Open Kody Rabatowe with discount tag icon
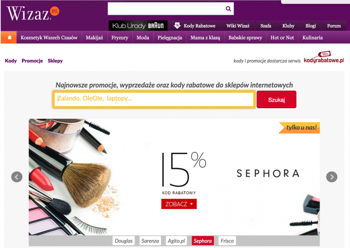 194,26
